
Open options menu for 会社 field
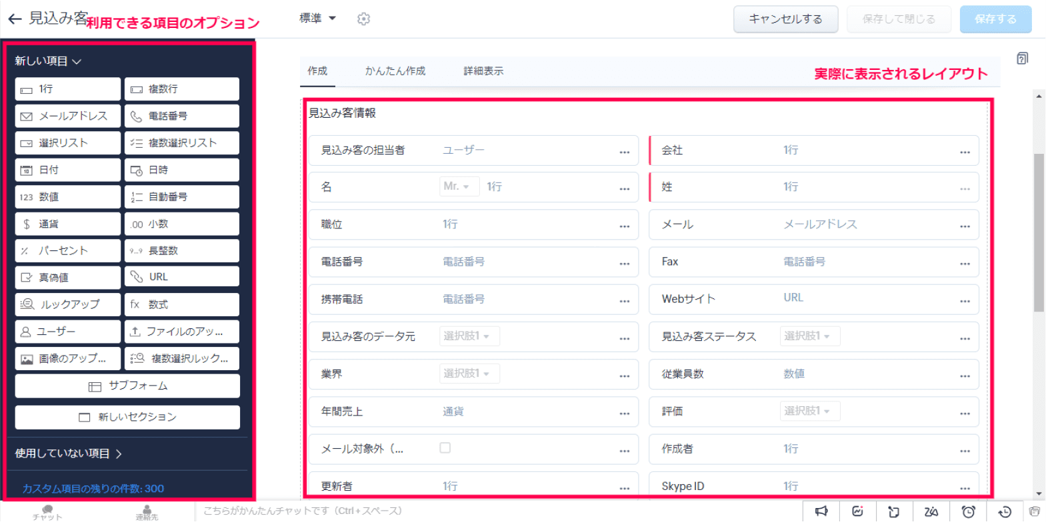[965, 152]
